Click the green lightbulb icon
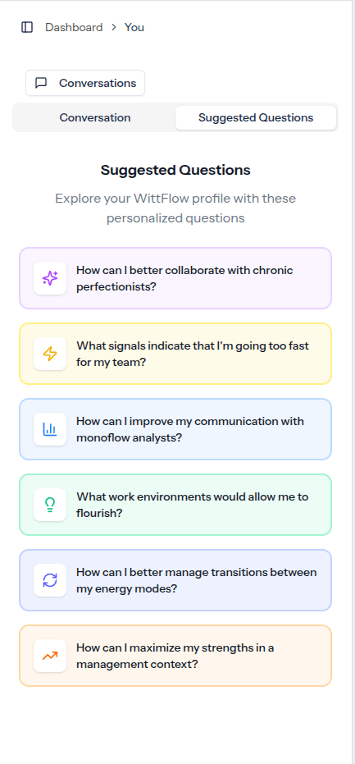The height and width of the screenshot is (764, 355). (x=50, y=505)
